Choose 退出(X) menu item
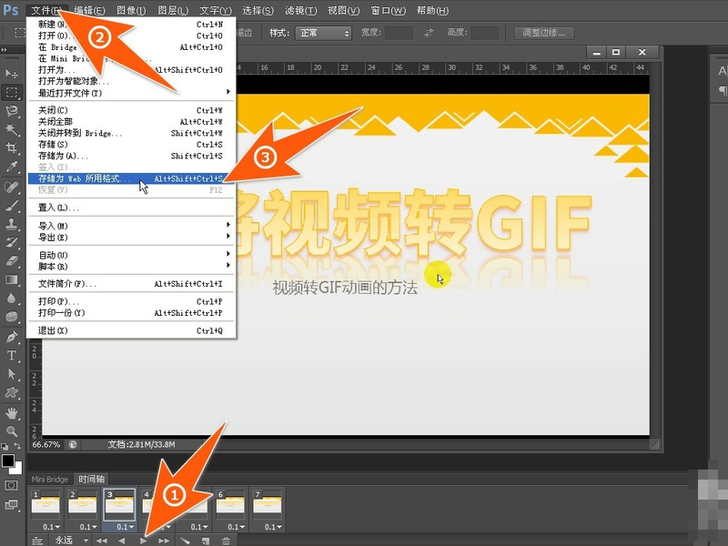Image resolution: width=728 pixels, height=546 pixels. (132, 330)
